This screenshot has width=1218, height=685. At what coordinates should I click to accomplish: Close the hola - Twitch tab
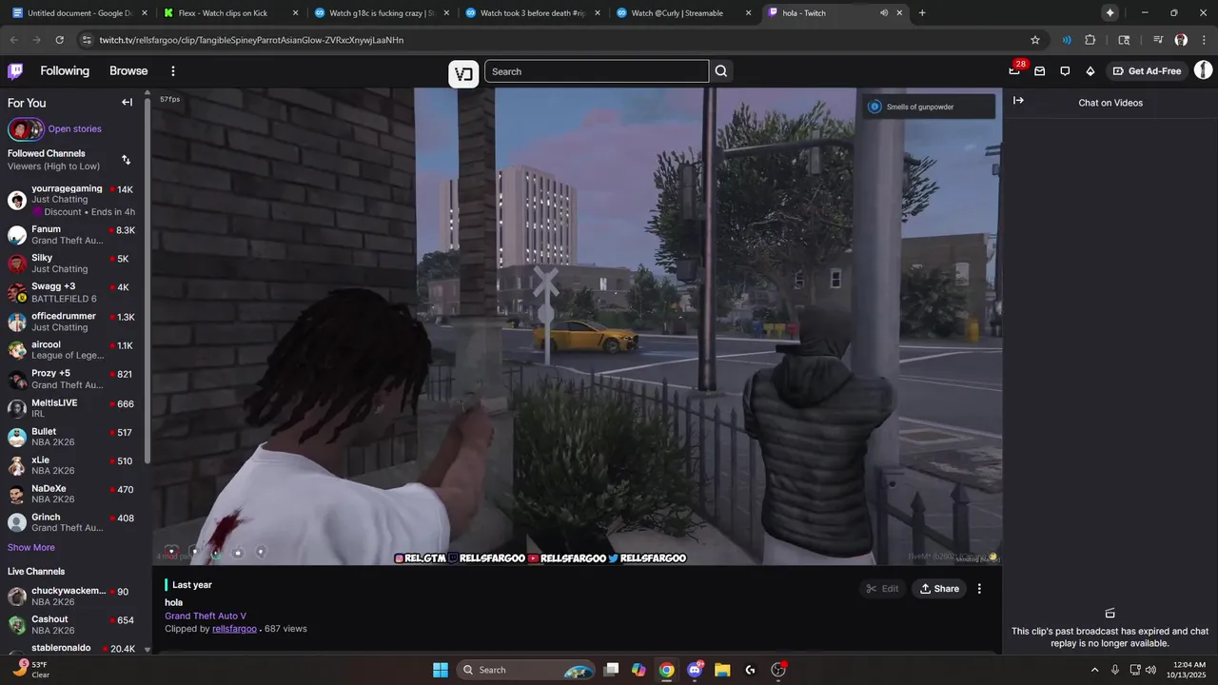[899, 13]
